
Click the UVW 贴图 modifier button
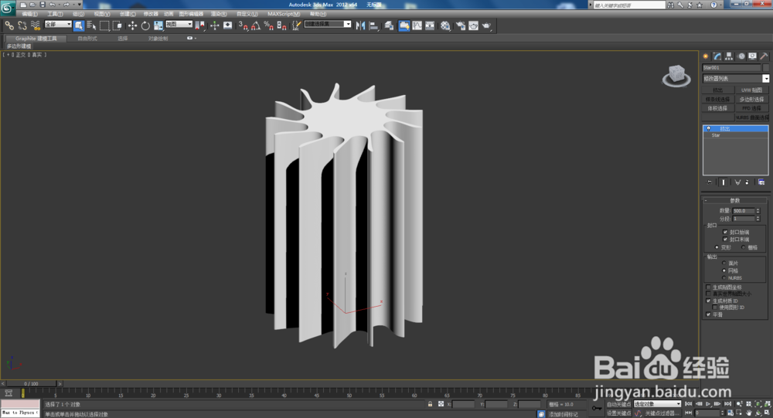(x=752, y=90)
